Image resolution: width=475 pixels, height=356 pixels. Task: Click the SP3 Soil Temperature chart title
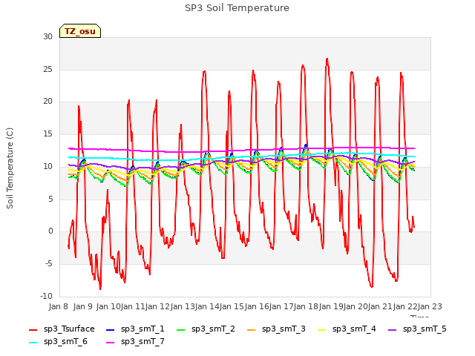point(237,8)
